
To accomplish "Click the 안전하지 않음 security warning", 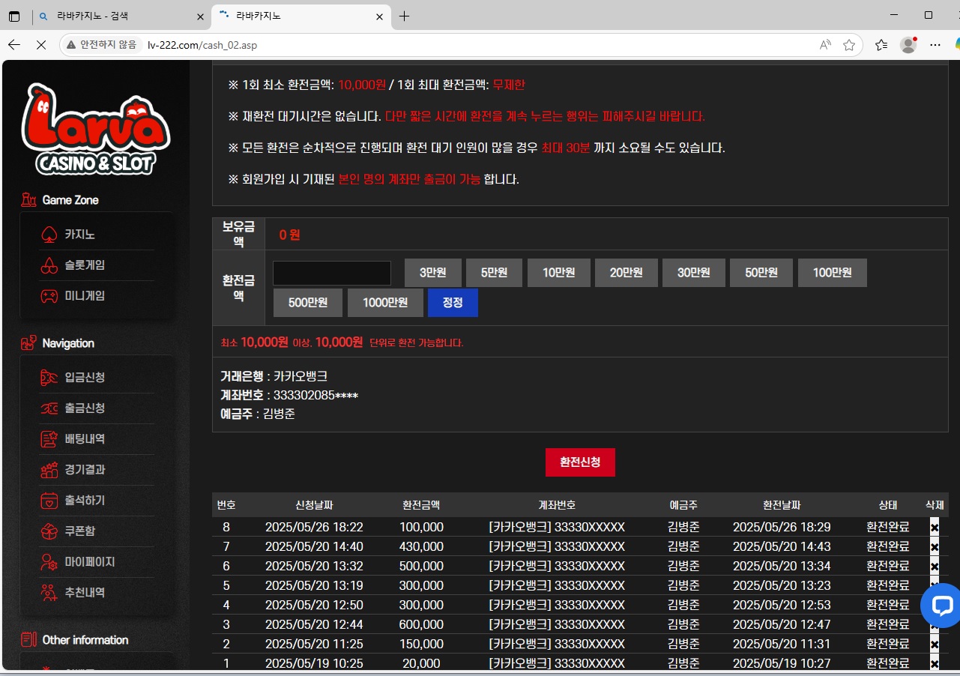I will (101, 45).
